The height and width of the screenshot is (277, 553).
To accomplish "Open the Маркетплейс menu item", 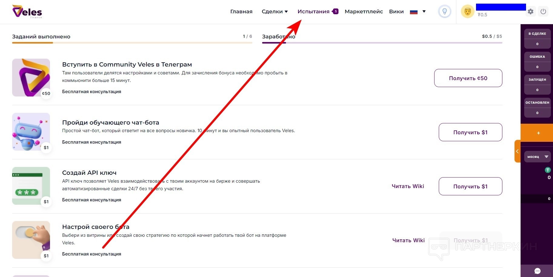I will [364, 11].
